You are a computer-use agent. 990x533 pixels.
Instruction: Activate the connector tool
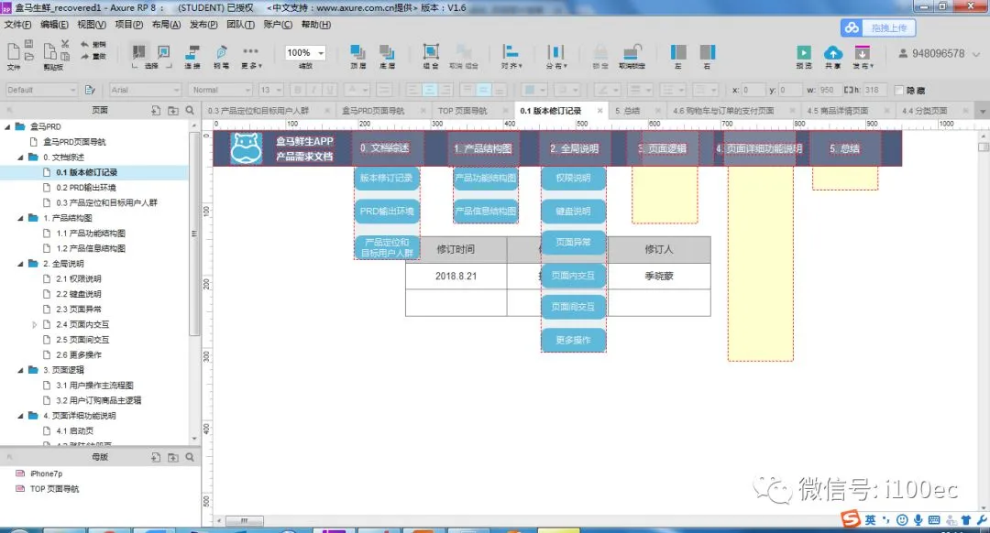click(192, 51)
